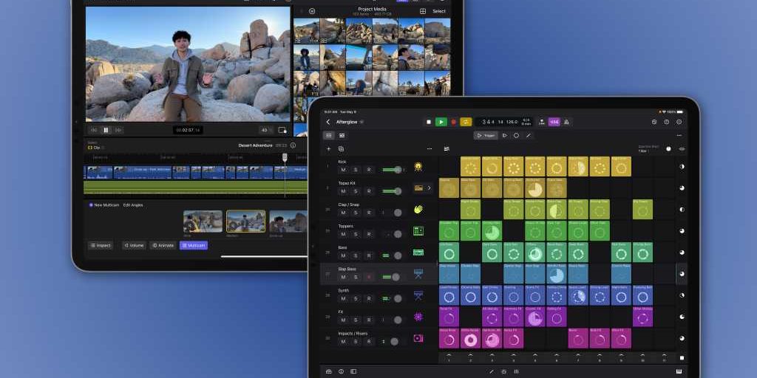Click the red Record button in Logic
Viewport: 757px width, 378px height.
tap(453, 122)
